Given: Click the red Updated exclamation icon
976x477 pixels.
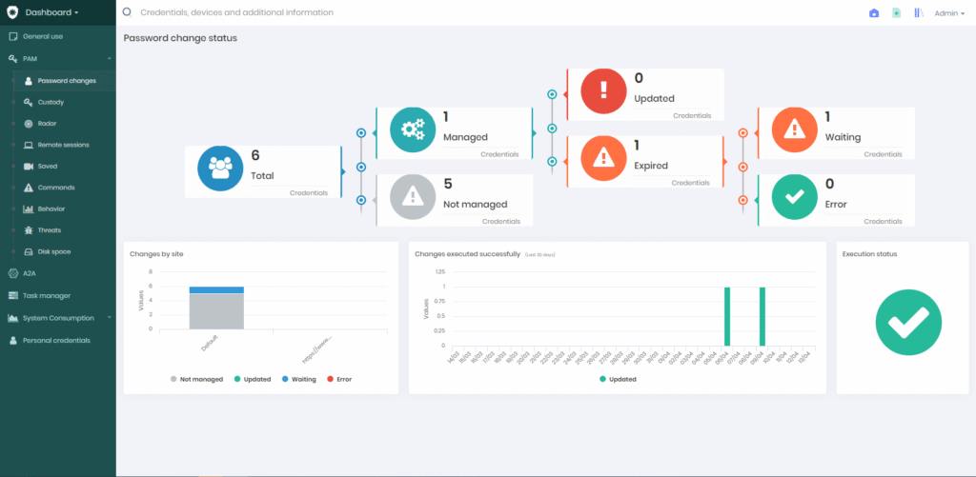Looking at the screenshot, I should (603, 92).
